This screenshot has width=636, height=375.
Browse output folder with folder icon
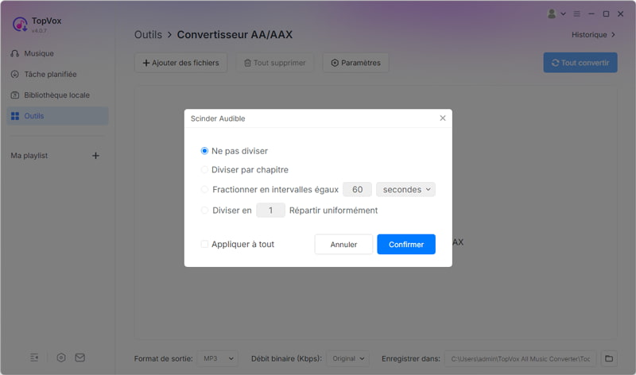(x=608, y=358)
